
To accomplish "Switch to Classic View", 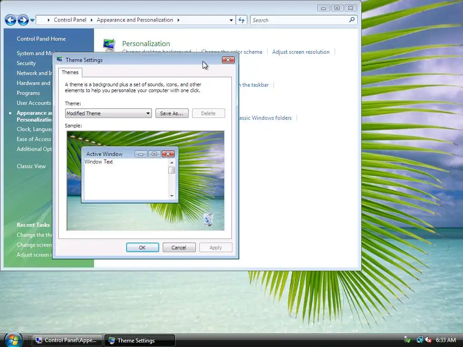I will pyautogui.click(x=31, y=166).
